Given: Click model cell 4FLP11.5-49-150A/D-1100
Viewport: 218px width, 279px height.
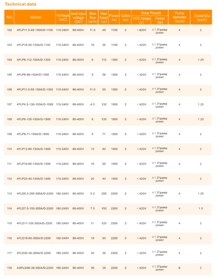Looking at the screenshot, I should point(34,30).
